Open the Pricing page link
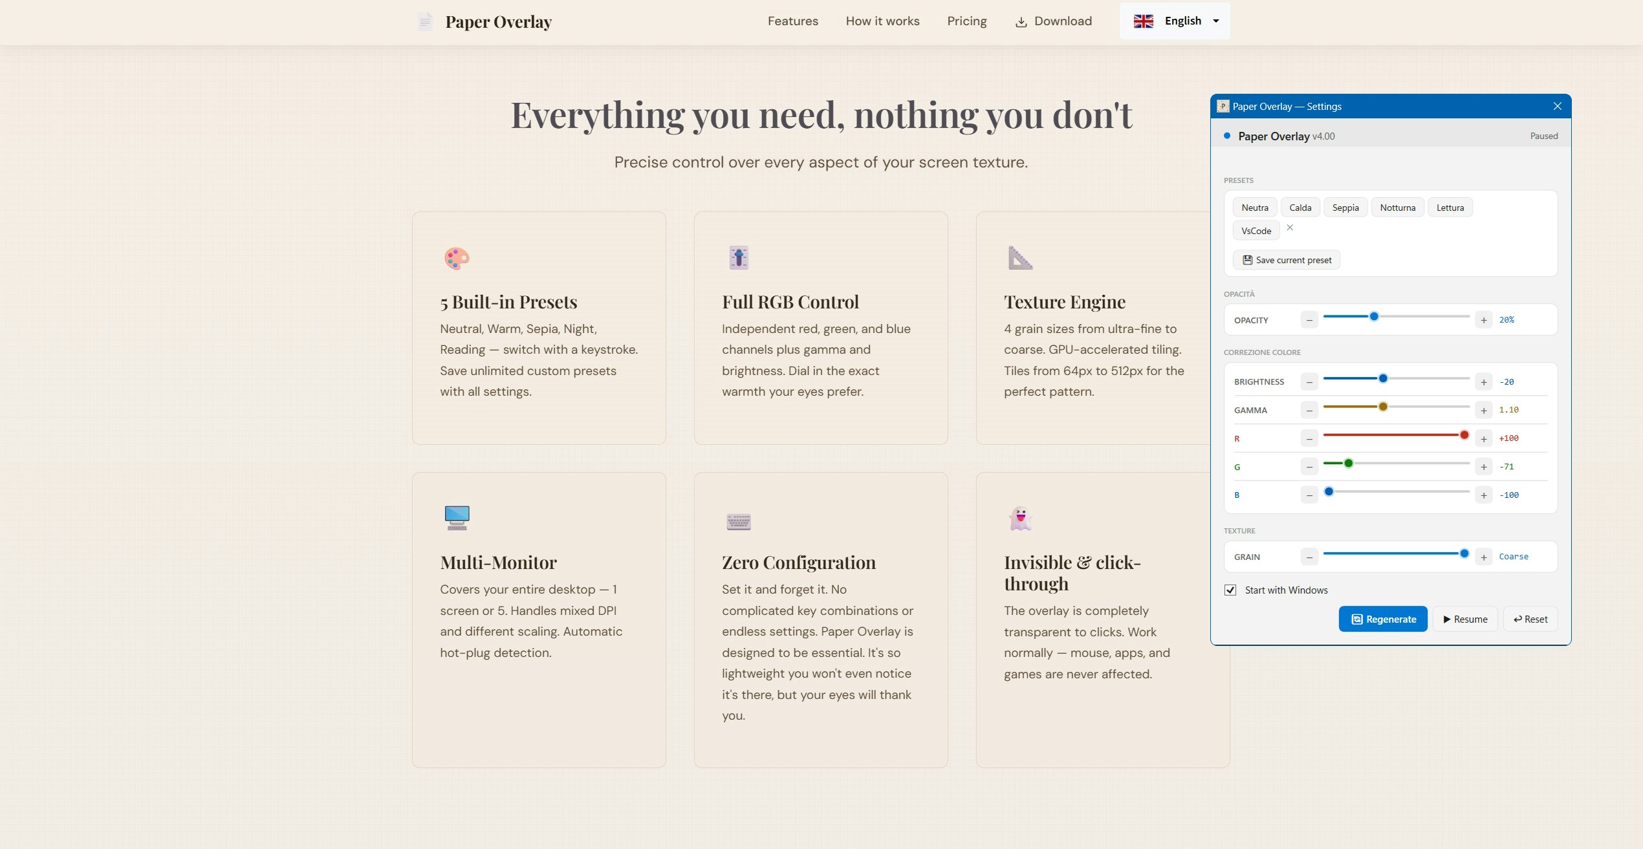The image size is (1643, 849). coord(966,21)
